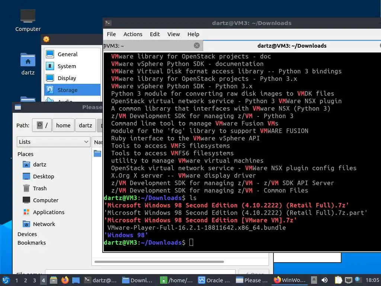Switch to workspace 3
The image size is (381, 286).
35,280
